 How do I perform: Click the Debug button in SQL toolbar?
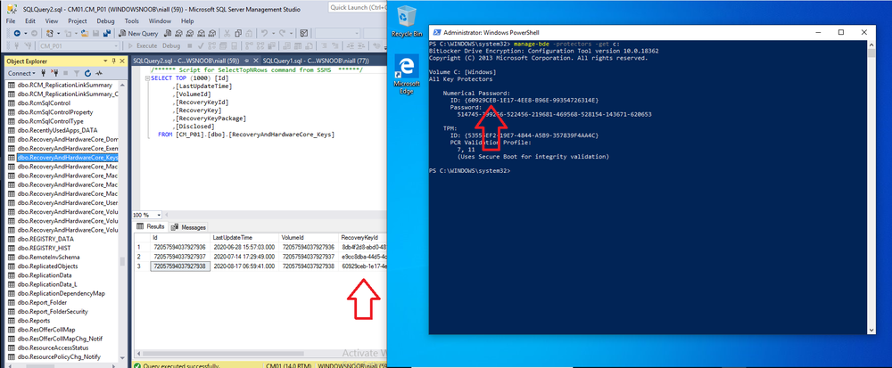[x=171, y=46]
